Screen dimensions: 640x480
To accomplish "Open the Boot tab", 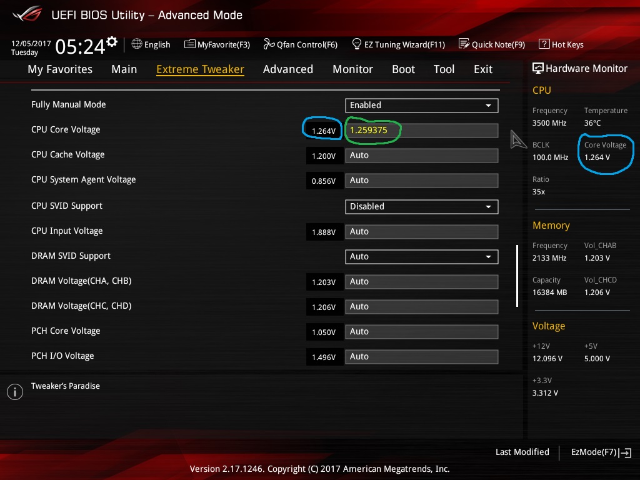I will click(x=403, y=69).
